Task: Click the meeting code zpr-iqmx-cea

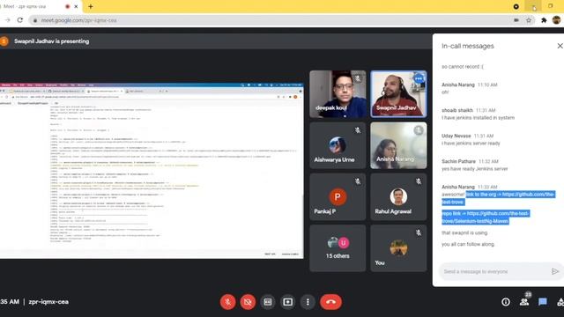Action: point(48,301)
